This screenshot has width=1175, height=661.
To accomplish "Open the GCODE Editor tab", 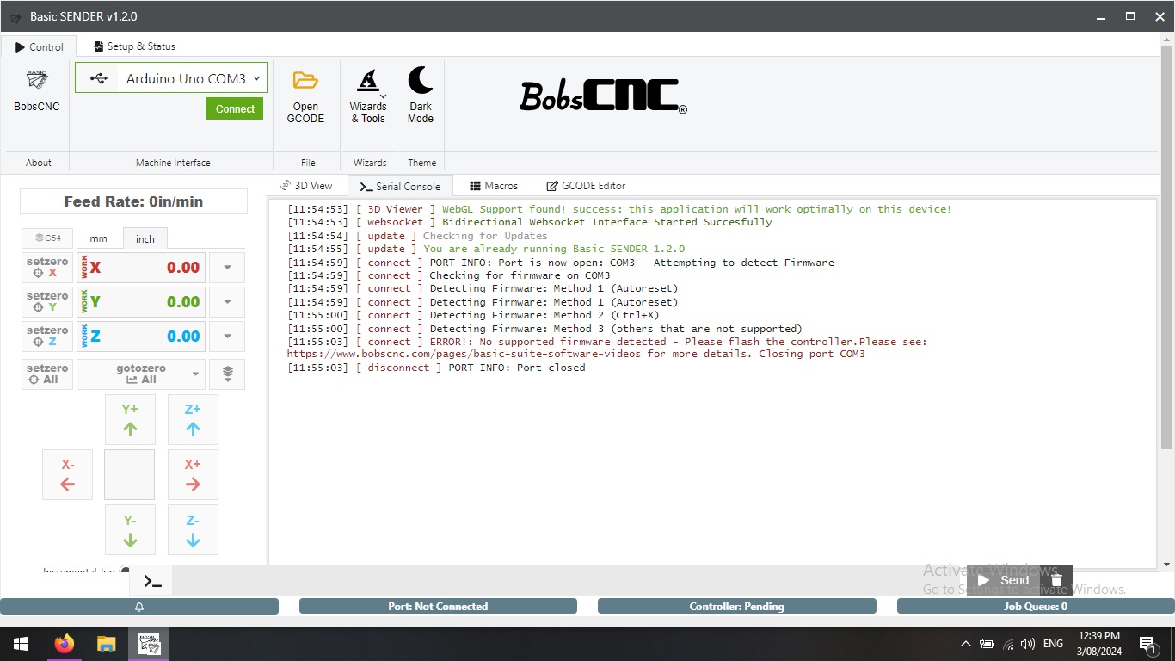I will [586, 186].
